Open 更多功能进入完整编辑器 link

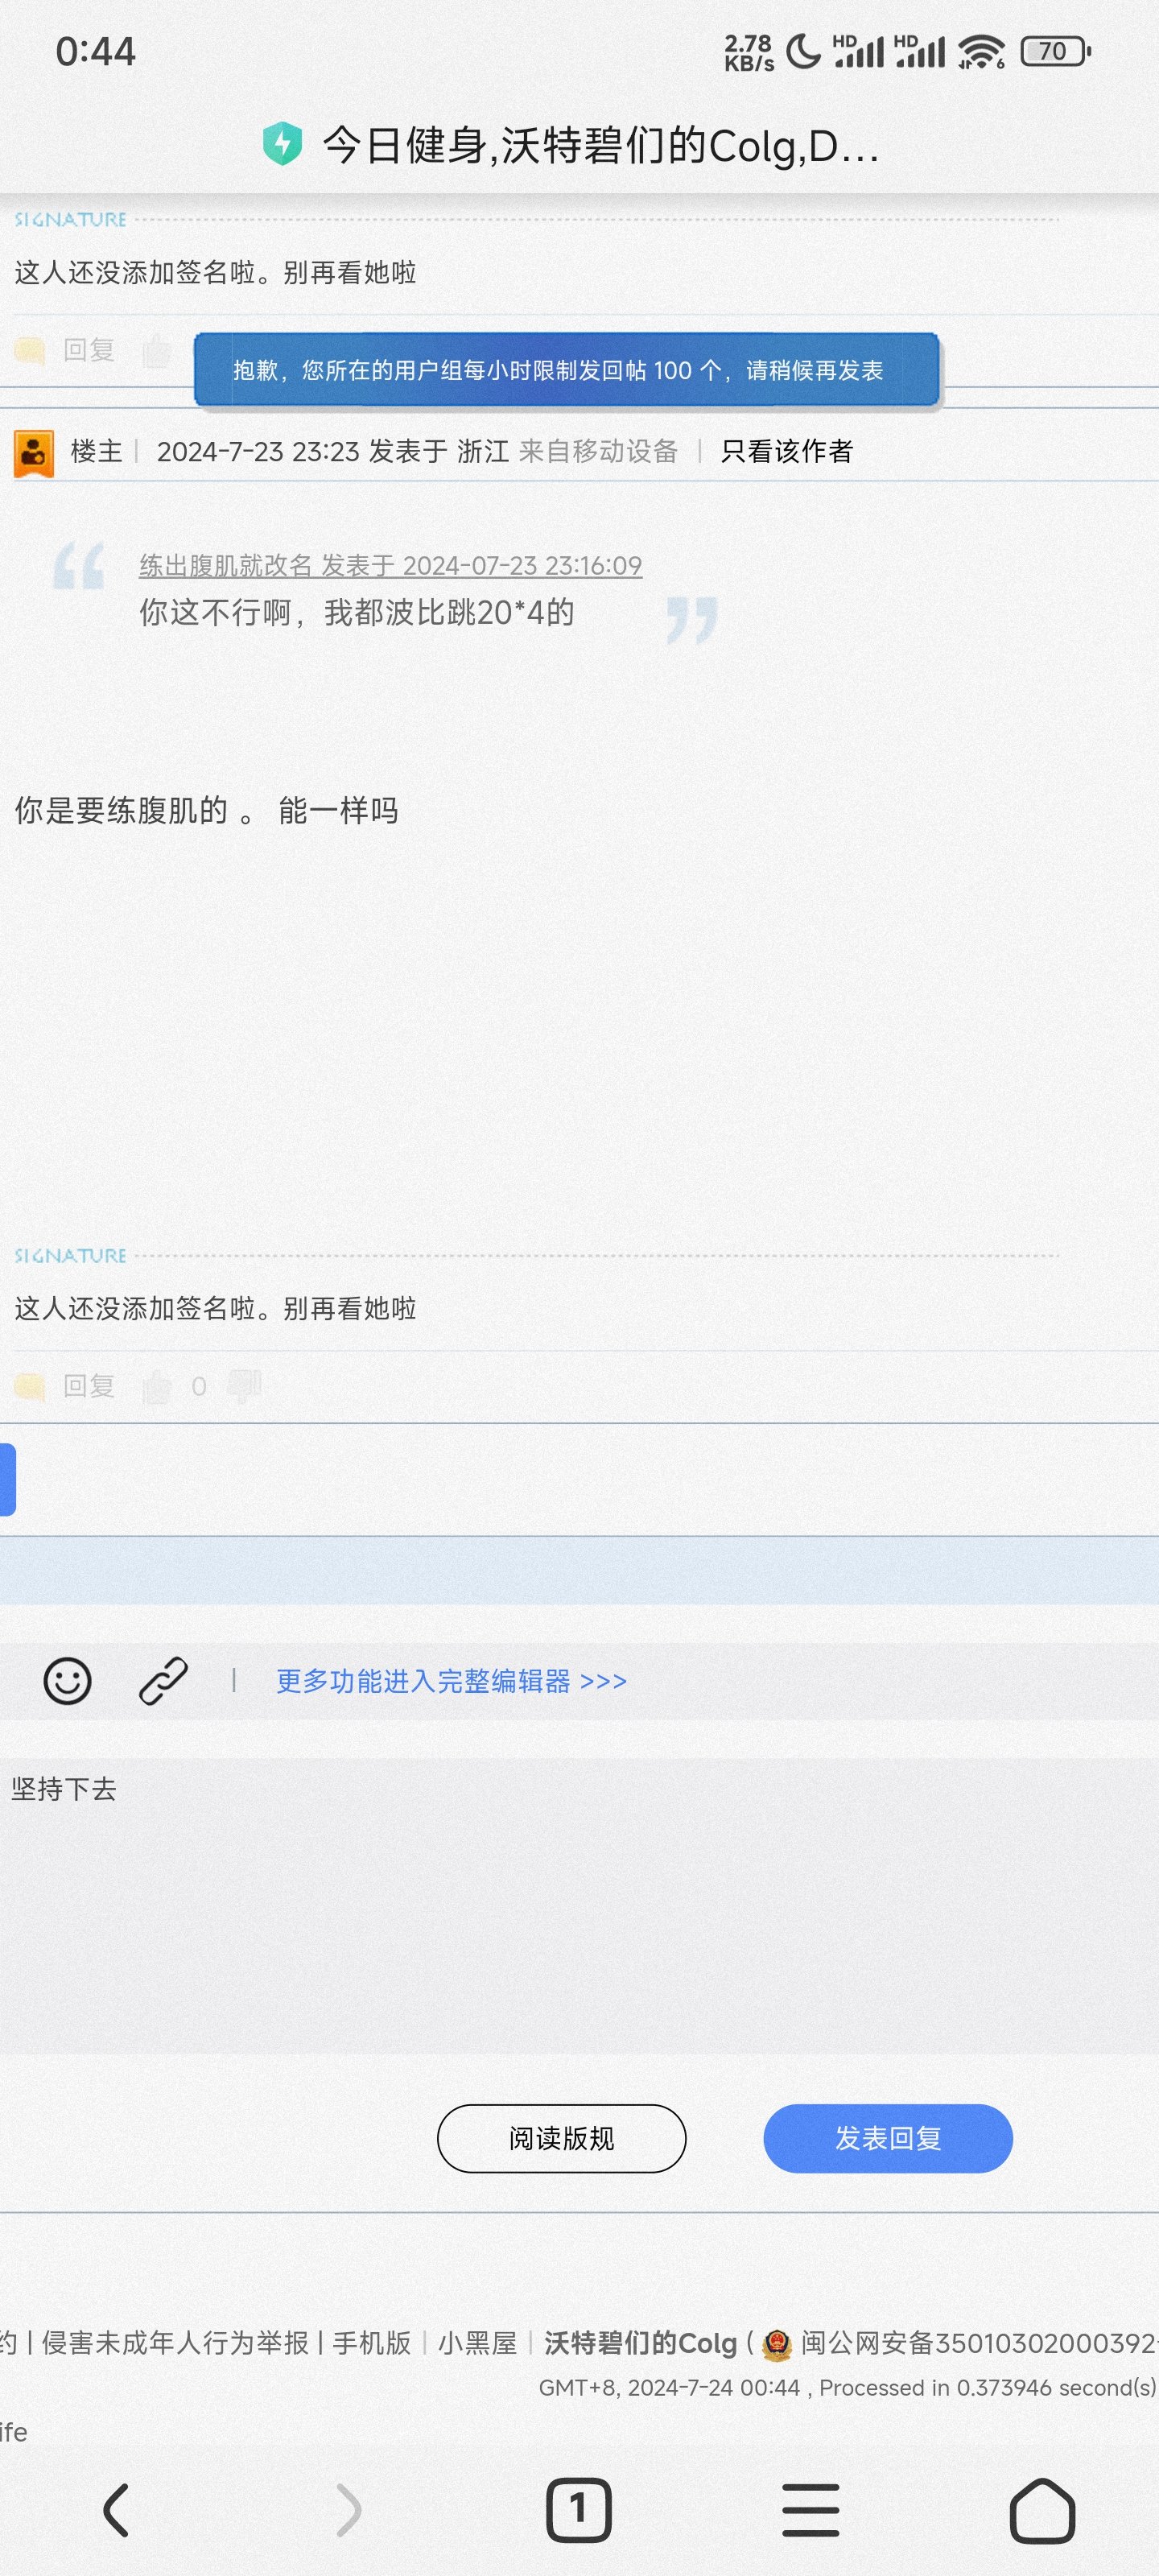pyautogui.click(x=451, y=1681)
